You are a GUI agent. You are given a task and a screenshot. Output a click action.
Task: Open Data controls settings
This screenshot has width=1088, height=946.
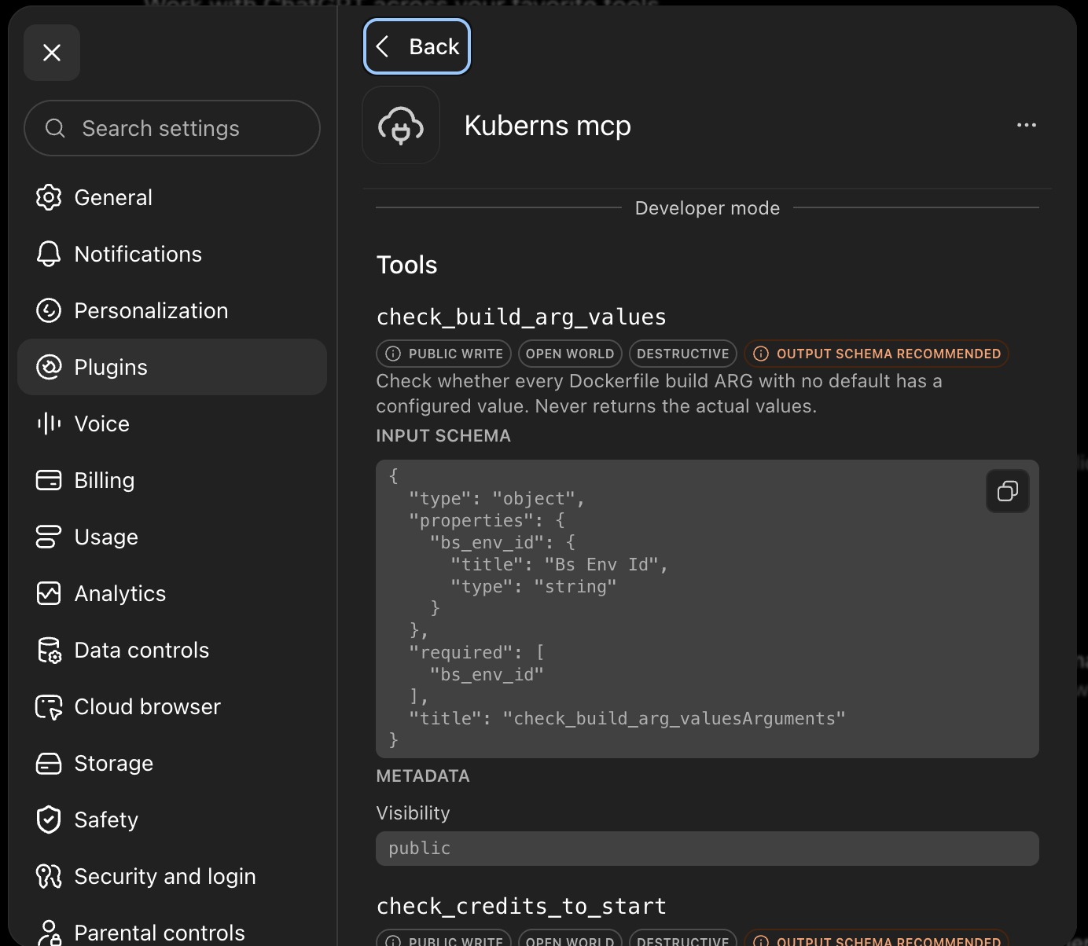(172, 650)
